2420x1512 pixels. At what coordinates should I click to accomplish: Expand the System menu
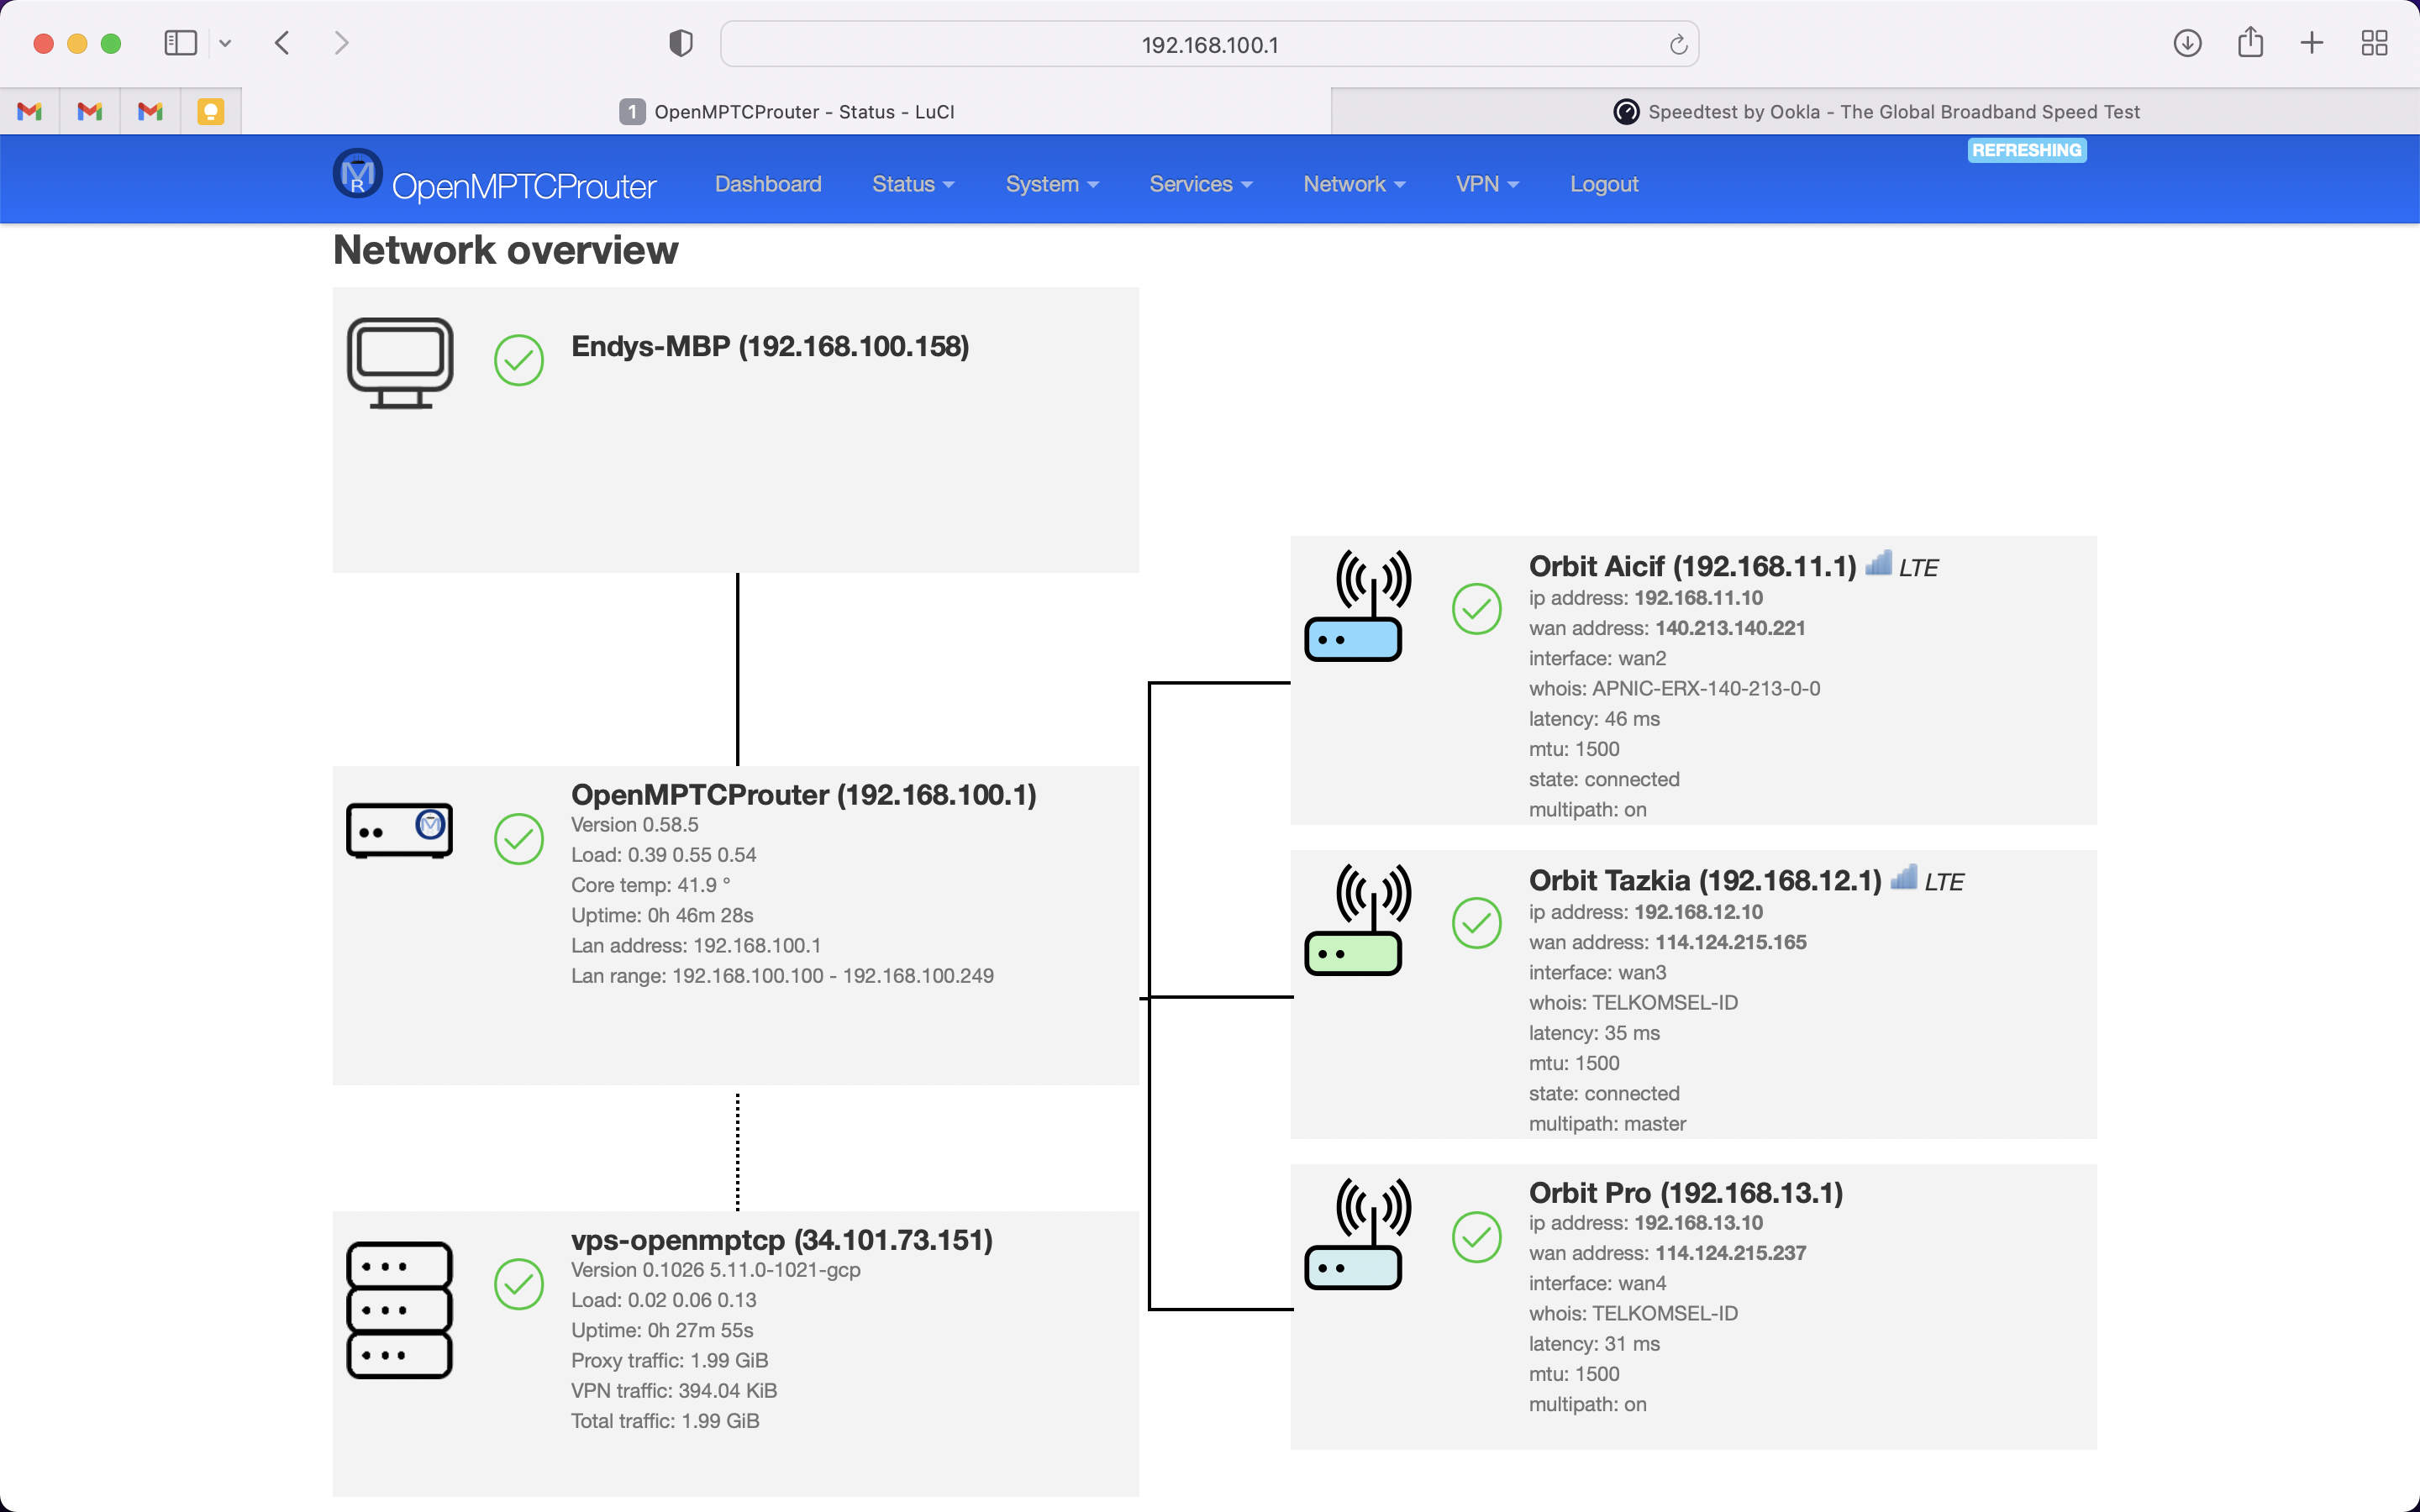pyautogui.click(x=1052, y=184)
